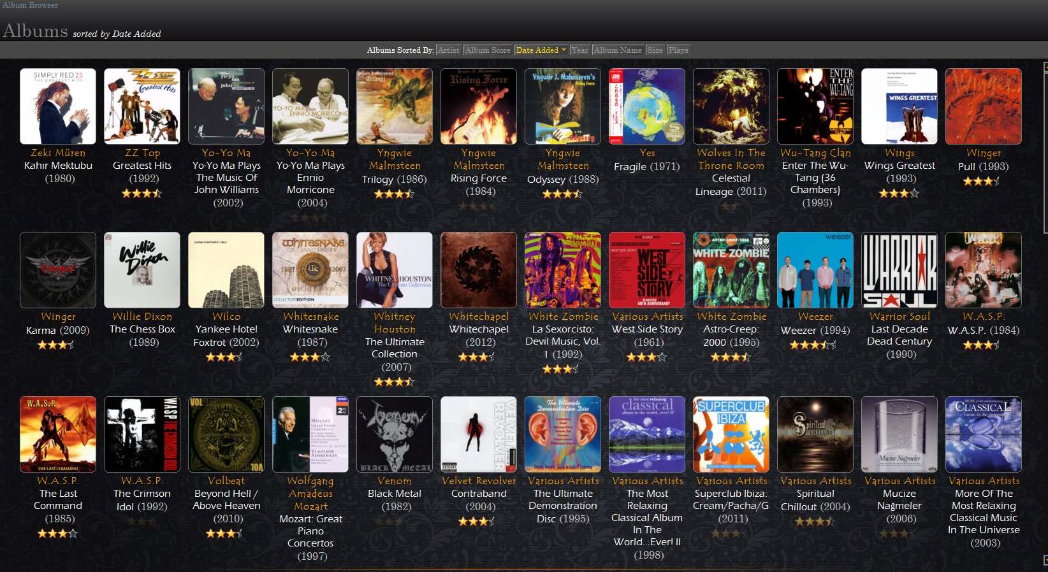Screen dimensions: 1048x572
Task: Click the Wu-Tang Clan artist link
Action: point(815,153)
